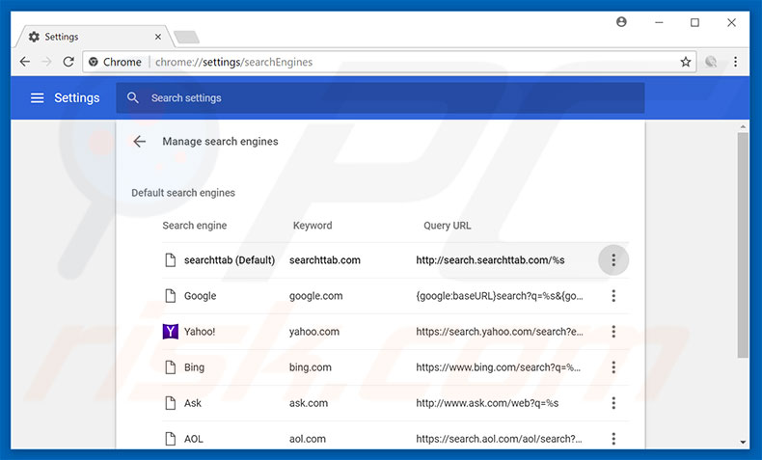Click the google.com keyword cell
This screenshot has height=460, width=762.
click(x=315, y=295)
